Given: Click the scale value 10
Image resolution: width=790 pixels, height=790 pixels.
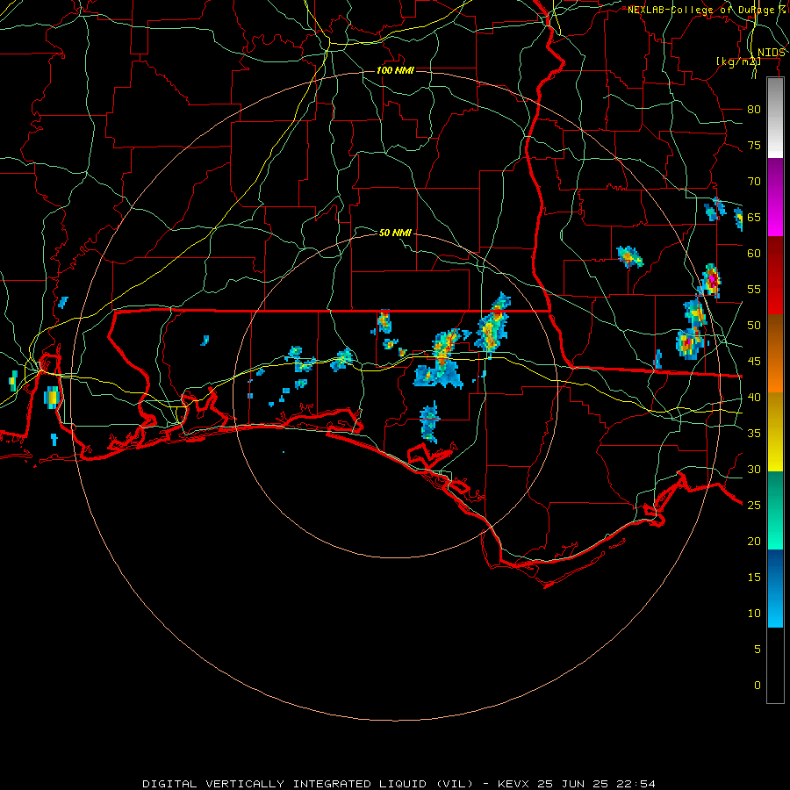Looking at the screenshot, I should [754, 614].
